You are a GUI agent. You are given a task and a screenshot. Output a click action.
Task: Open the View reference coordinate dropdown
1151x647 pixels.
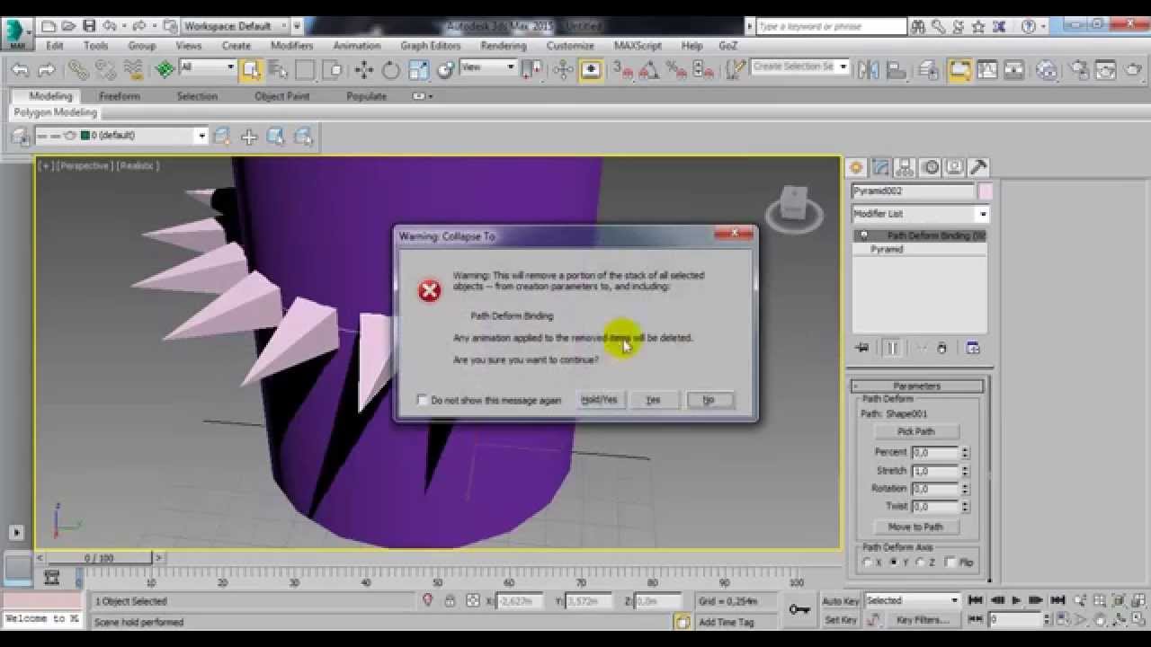click(x=488, y=67)
